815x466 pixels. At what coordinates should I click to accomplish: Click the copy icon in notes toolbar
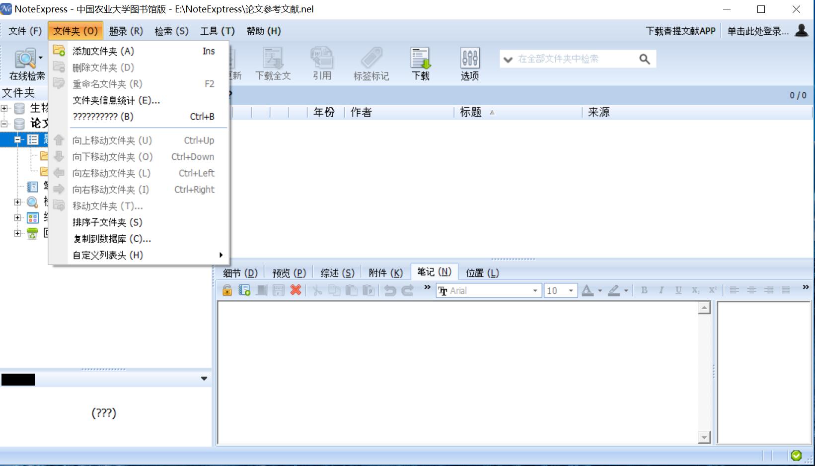coord(334,290)
